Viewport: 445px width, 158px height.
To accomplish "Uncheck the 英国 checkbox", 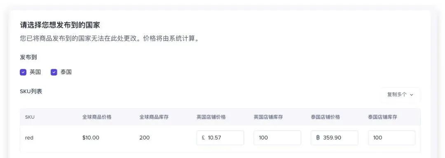I will coord(23,72).
